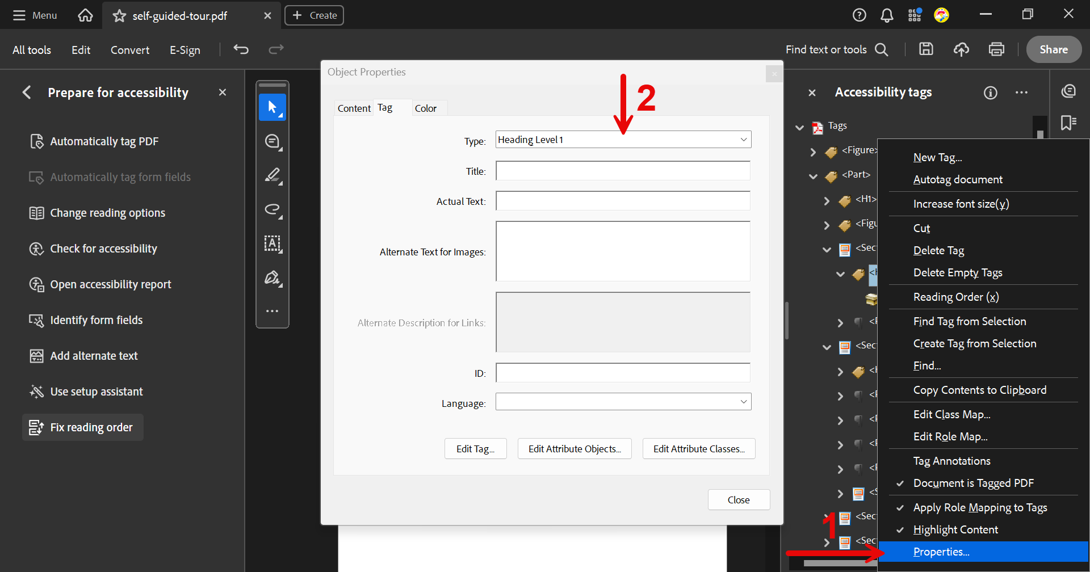Screen dimensions: 1090x572
Task: Click the Title input field
Action: (623, 171)
